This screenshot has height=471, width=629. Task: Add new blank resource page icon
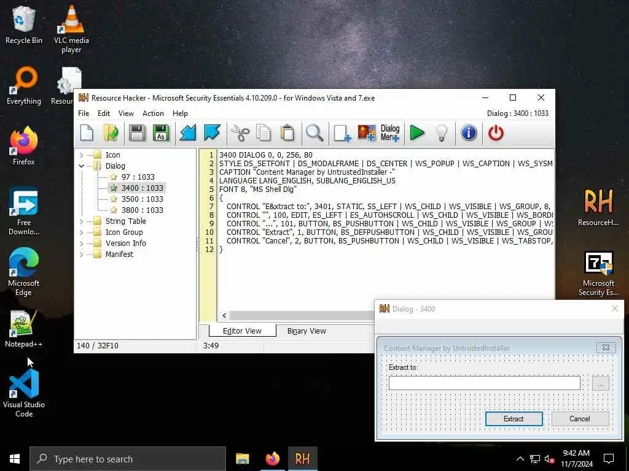click(x=342, y=133)
